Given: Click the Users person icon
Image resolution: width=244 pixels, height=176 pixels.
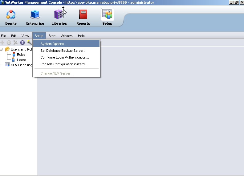Looking at the screenshot, I should click(14, 60).
